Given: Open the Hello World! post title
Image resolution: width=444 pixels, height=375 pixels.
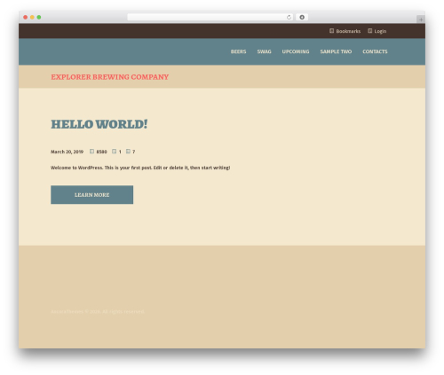Looking at the screenshot, I should click(99, 124).
